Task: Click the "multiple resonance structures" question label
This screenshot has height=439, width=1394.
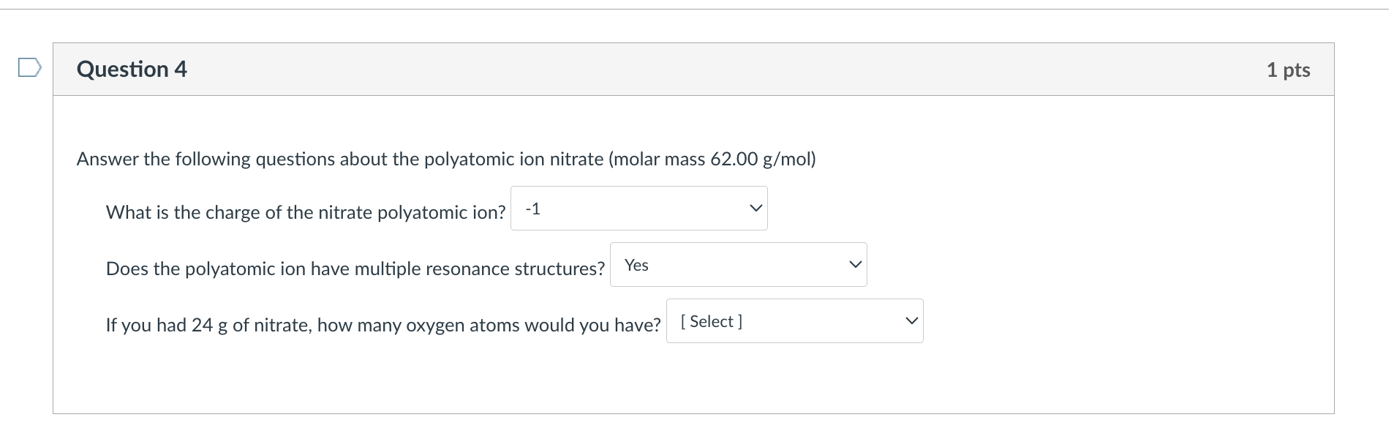Action: (x=355, y=269)
